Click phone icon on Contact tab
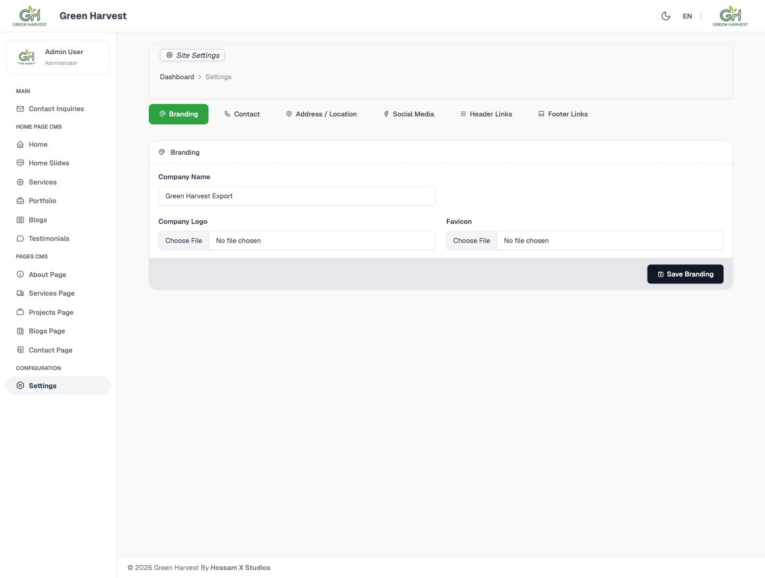The width and height of the screenshot is (765, 578). [227, 114]
